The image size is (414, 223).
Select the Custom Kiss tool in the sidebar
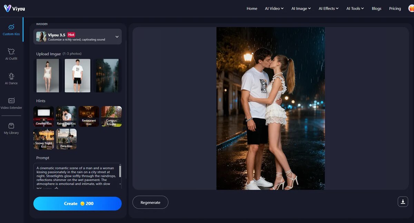pyautogui.click(x=11, y=30)
